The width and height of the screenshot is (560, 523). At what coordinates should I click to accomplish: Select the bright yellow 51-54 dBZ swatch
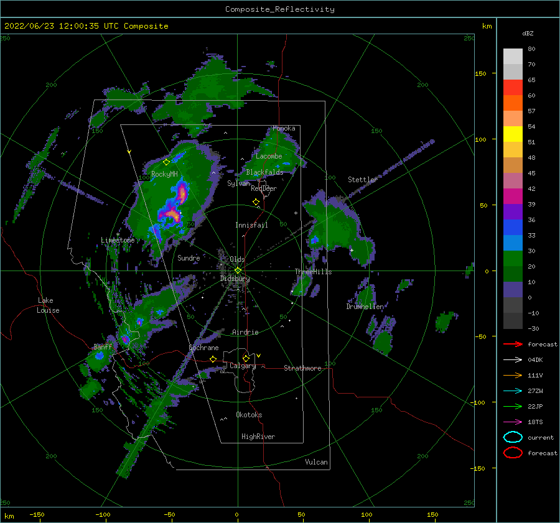(513, 134)
